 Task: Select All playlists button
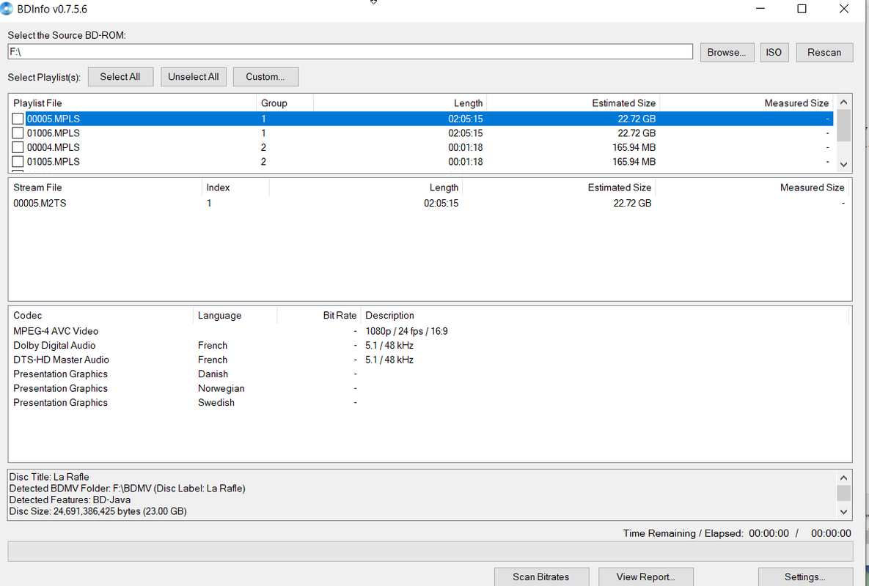pyautogui.click(x=120, y=77)
